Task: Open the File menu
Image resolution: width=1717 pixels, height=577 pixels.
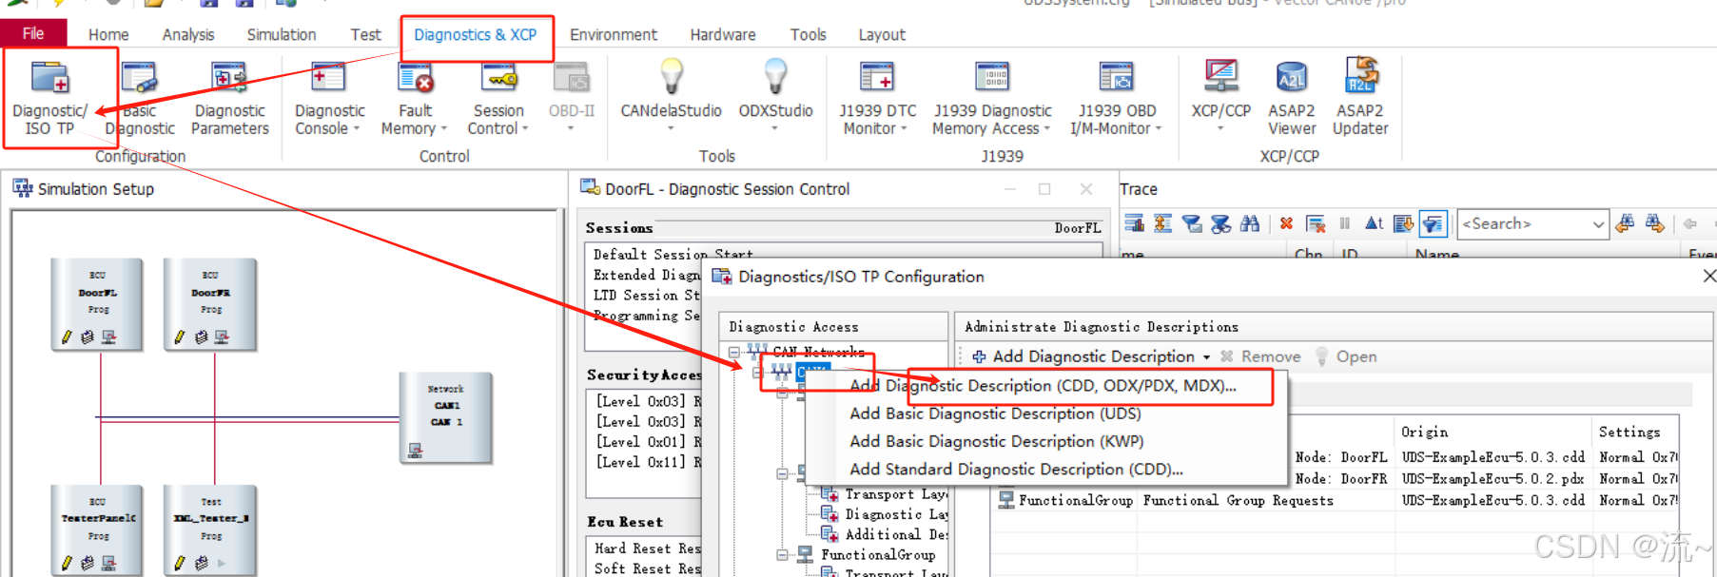Action: point(33,33)
